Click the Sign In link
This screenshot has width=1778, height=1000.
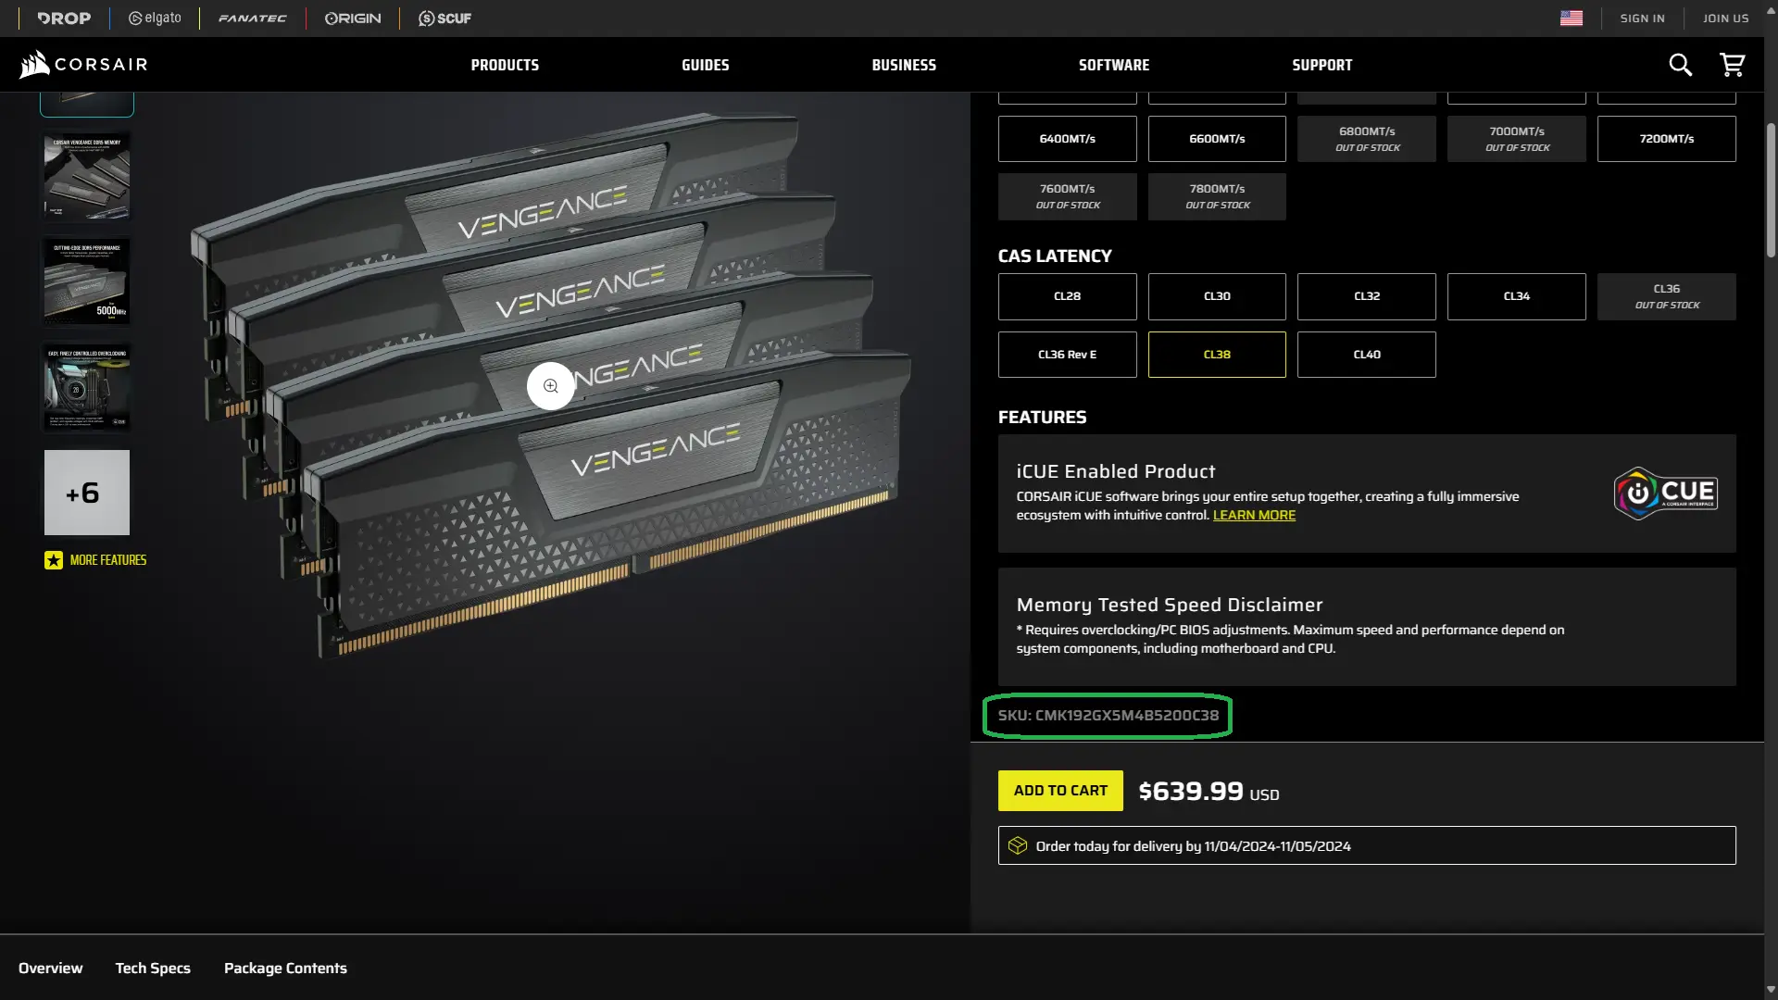tap(1642, 19)
